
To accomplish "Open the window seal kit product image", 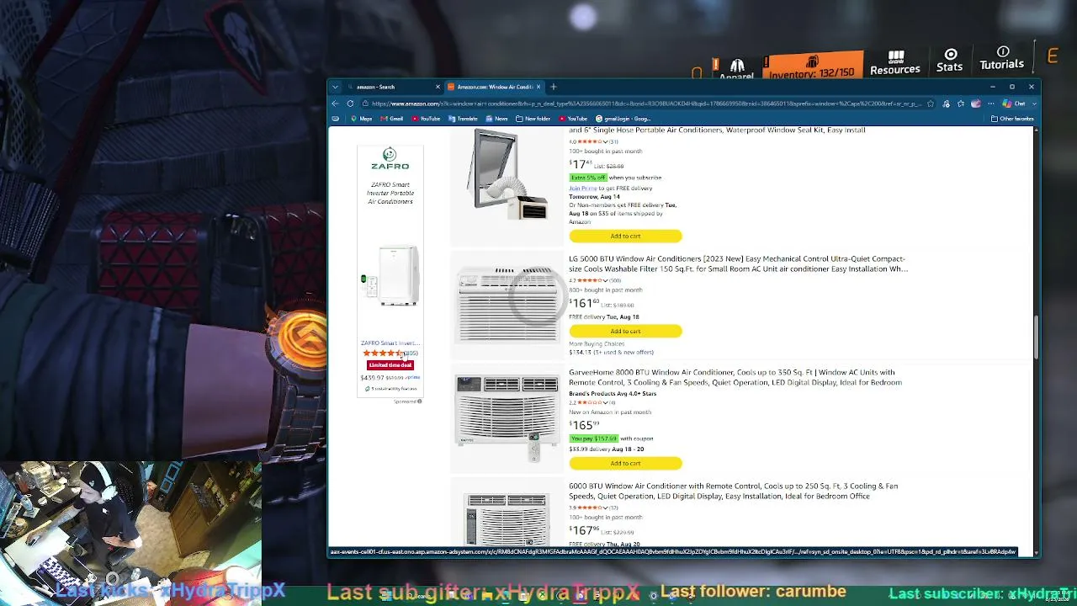I will coord(507,176).
